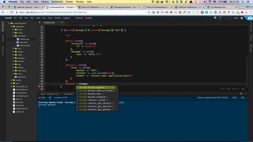Image resolution: width=253 pixels, height=142 pixels.
Task: Click the Cloud9 preferences gear icon
Action: (242, 18)
